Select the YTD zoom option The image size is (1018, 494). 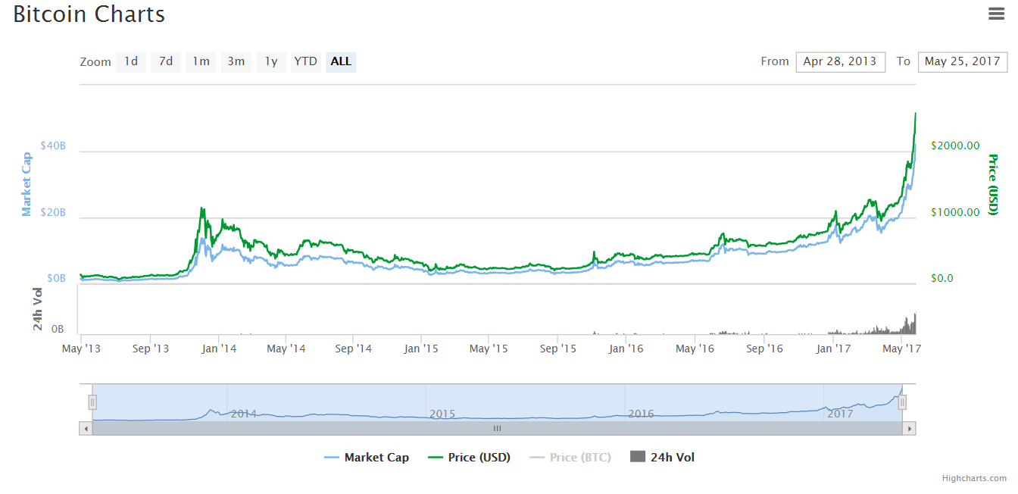click(x=306, y=61)
